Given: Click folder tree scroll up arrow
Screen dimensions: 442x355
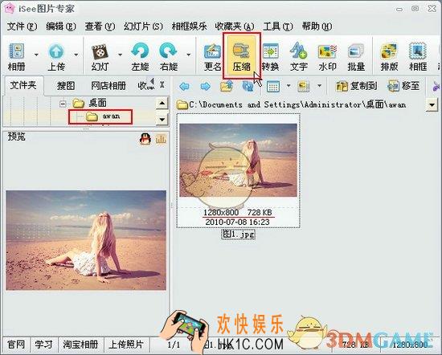Looking at the screenshot, I should (162, 104).
